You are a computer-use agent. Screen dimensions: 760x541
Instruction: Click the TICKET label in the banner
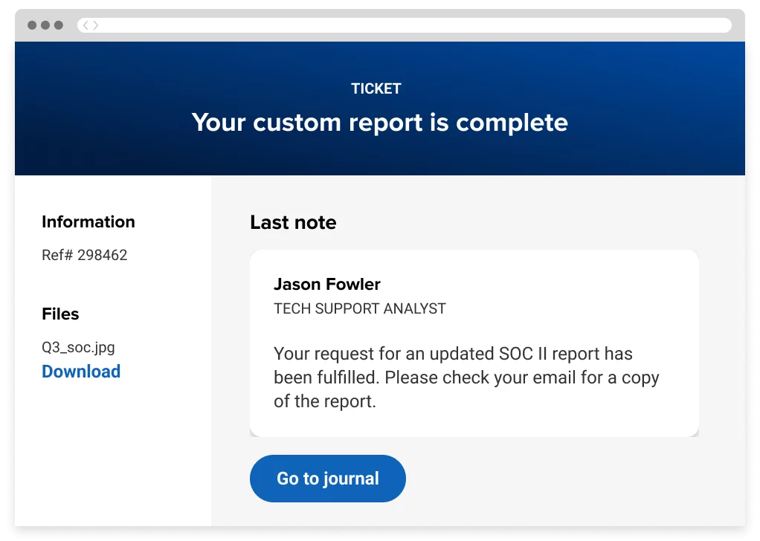[x=376, y=88]
